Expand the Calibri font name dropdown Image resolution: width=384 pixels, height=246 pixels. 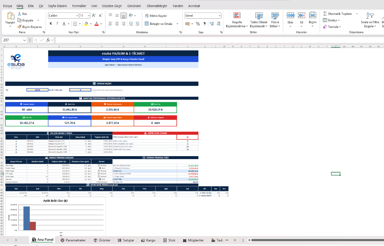point(77,16)
